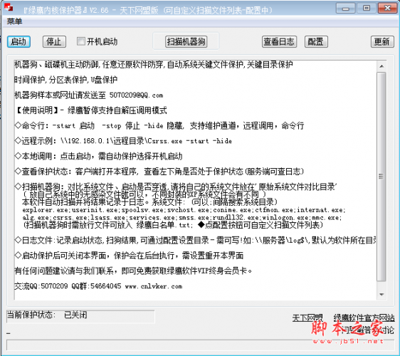Viewport: 400px width, 356px height.
Task: Enable the 开机启动 checkbox
Action: [81, 41]
